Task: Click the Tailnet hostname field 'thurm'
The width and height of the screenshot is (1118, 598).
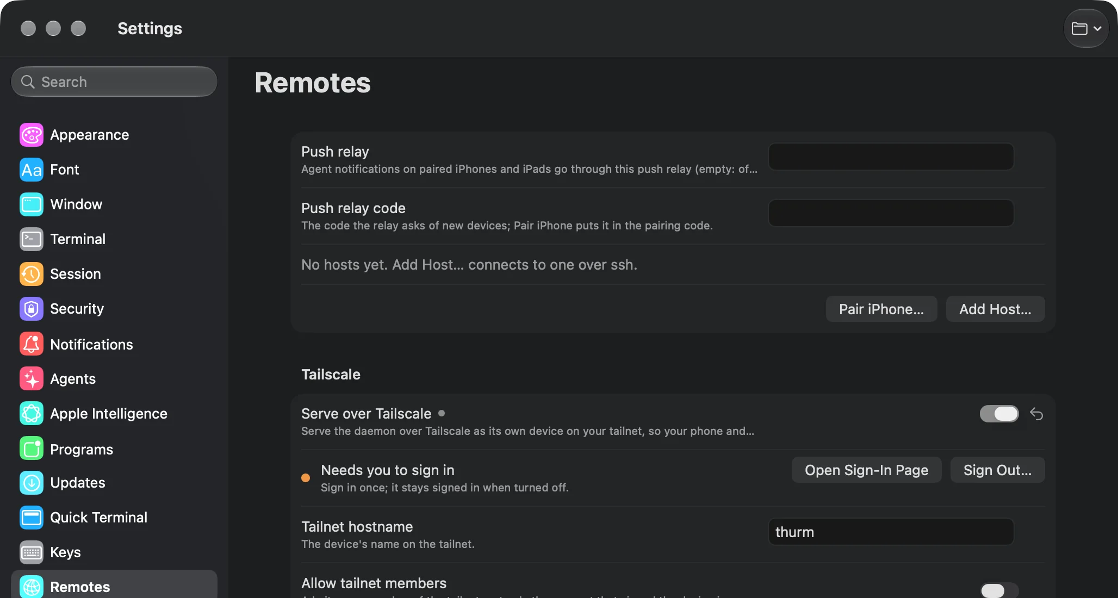Action: pos(891,532)
